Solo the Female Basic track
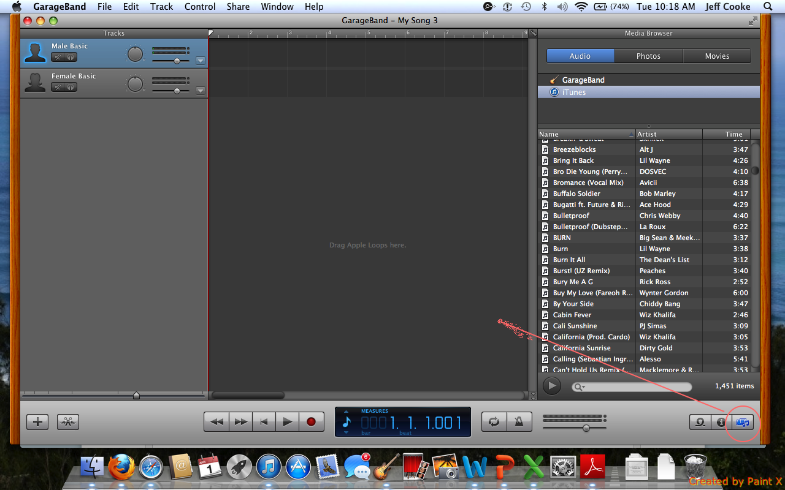Image resolution: width=785 pixels, height=490 pixels. 71,87
